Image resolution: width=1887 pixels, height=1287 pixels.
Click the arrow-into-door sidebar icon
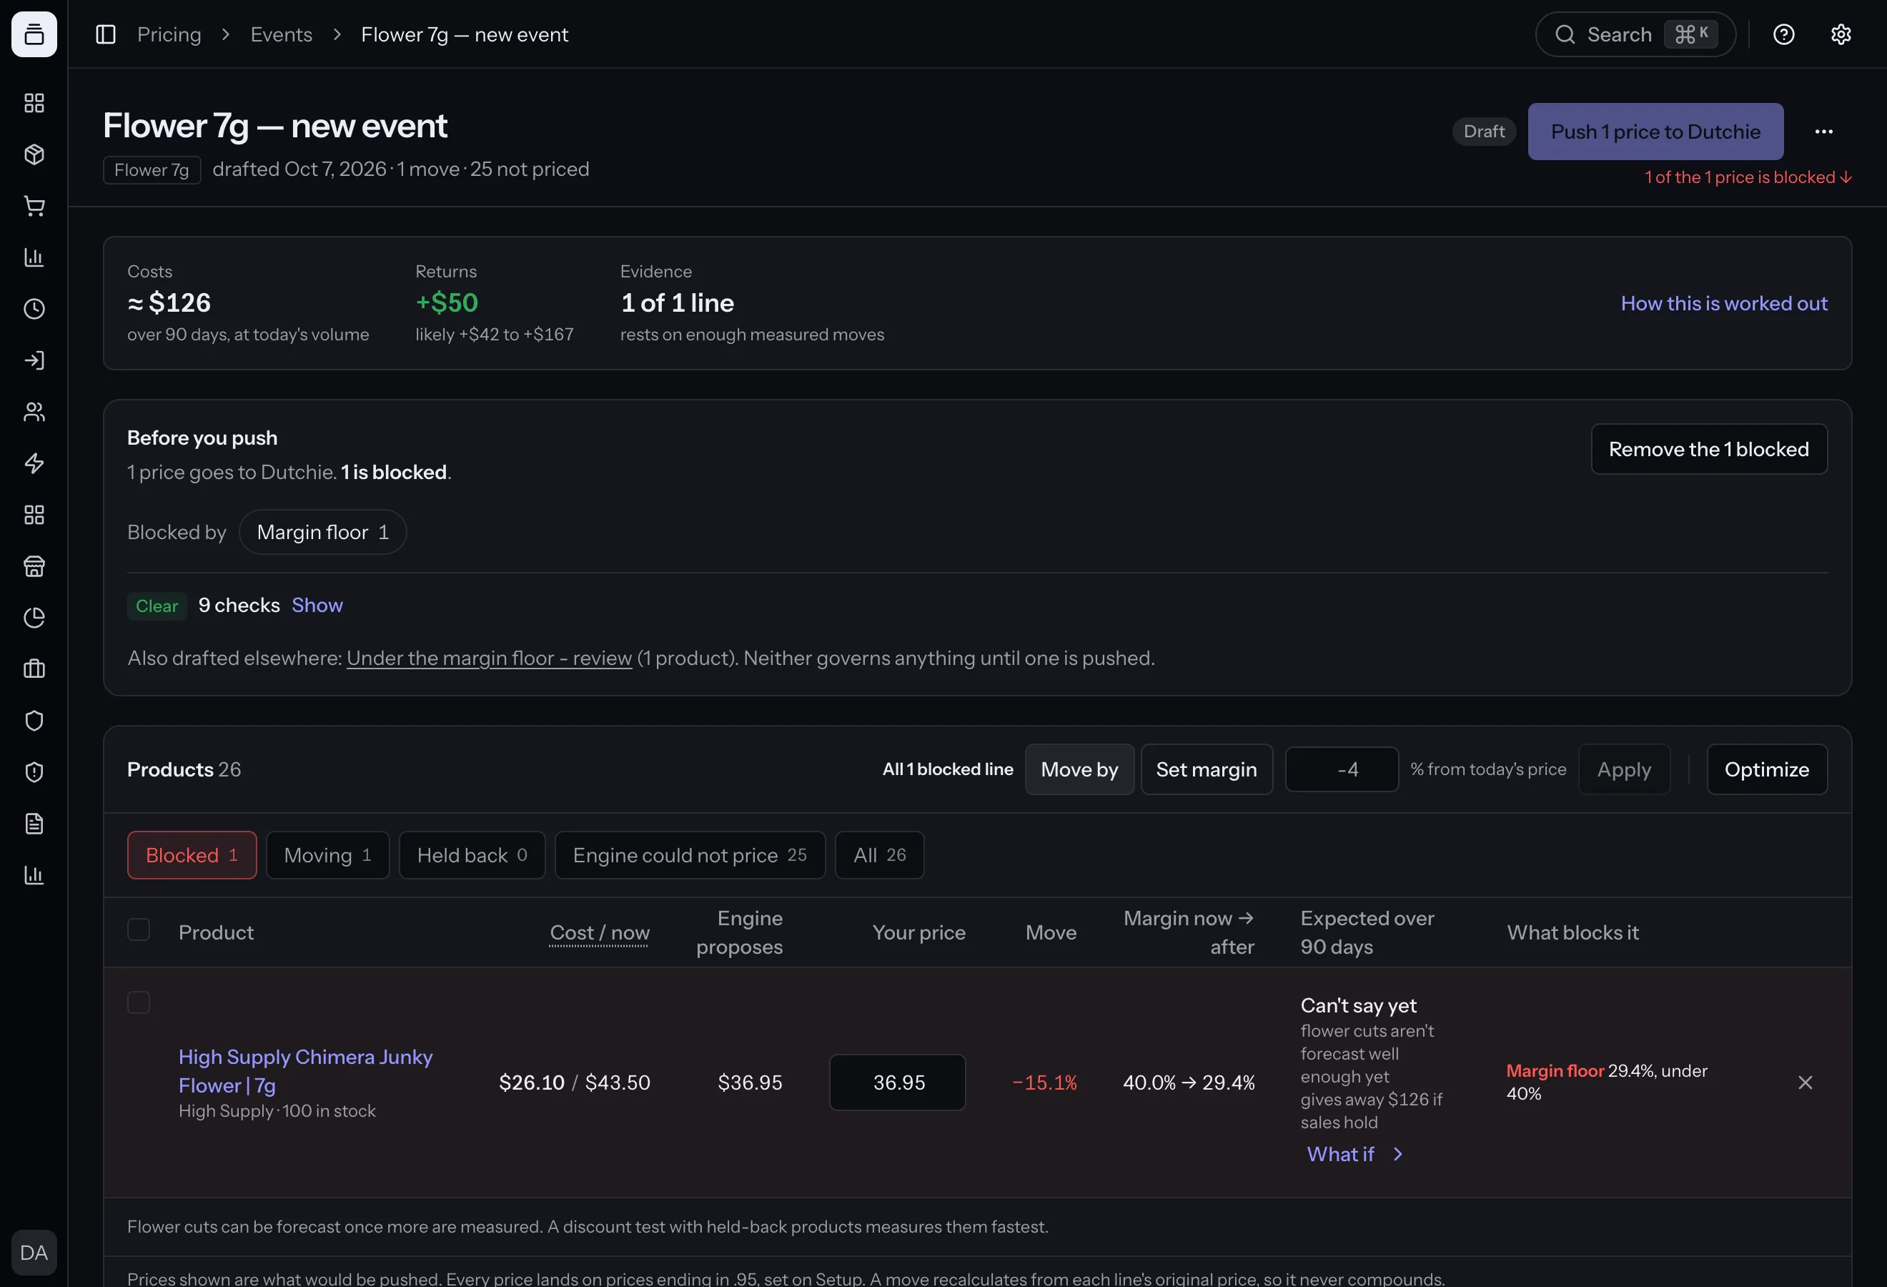point(34,360)
